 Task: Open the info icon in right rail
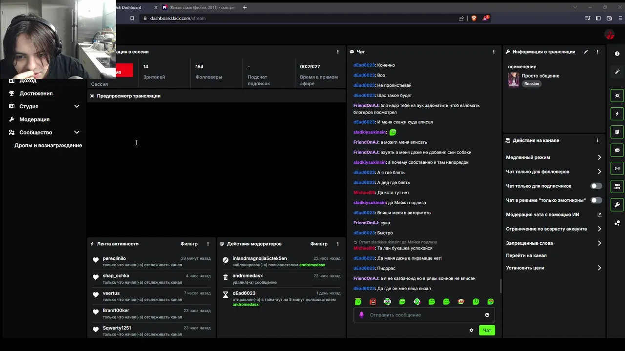[617, 54]
